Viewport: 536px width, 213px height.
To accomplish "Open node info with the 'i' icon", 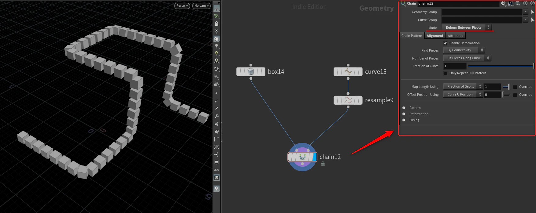I will pos(525,3).
